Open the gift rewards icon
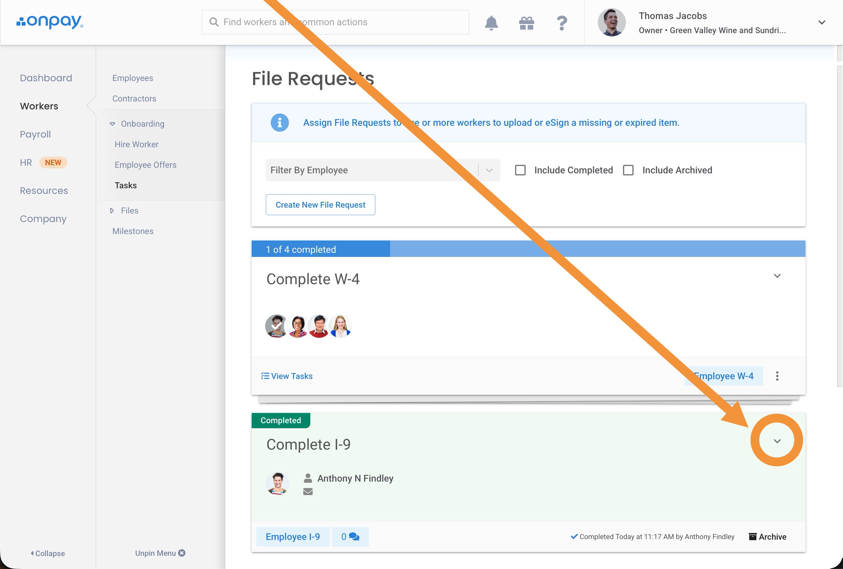This screenshot has height=569, width=843. 526,23
